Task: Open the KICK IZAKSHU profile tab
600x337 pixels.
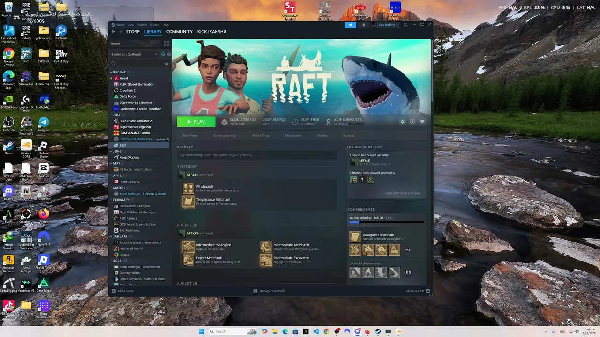Action: coord(212,32)
